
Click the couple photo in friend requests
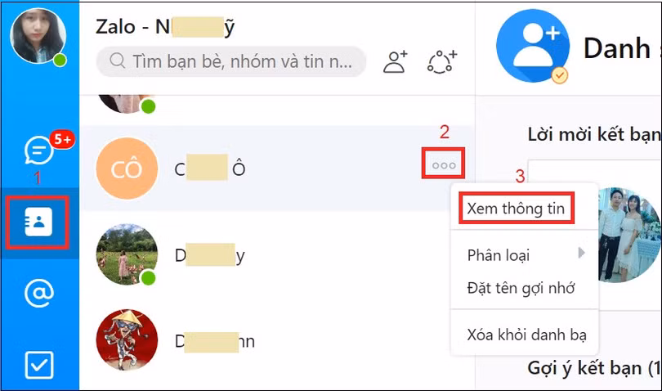(x=629, y=235)
